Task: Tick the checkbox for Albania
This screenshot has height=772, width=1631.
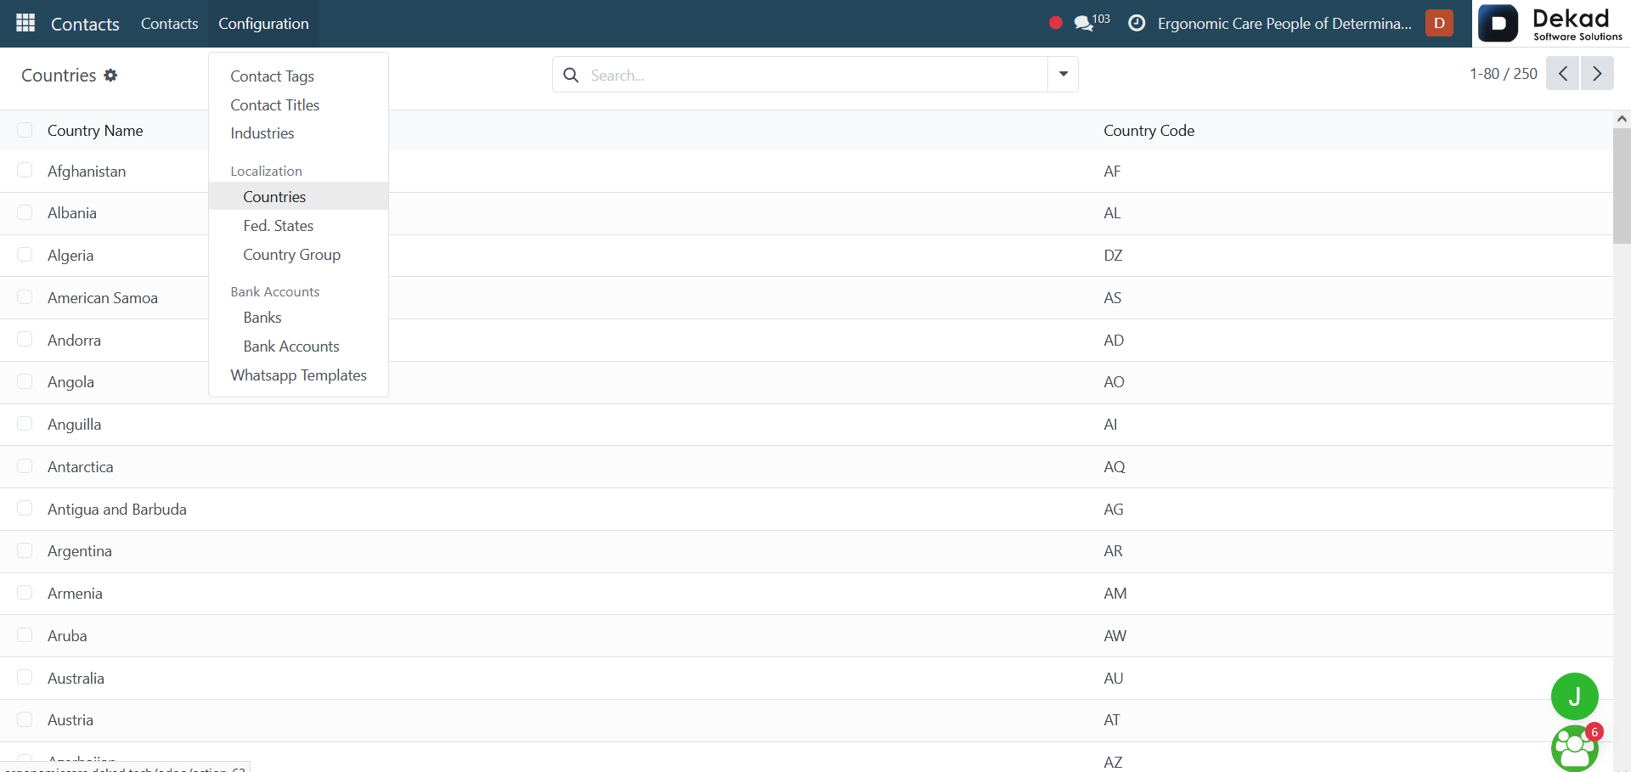Action: click(25, 212)
